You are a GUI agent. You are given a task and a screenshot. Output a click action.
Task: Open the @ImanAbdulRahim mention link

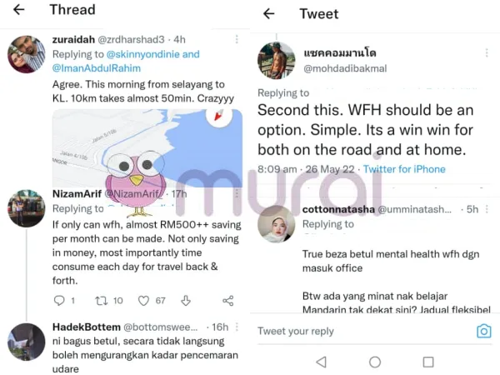pos(97,68)
